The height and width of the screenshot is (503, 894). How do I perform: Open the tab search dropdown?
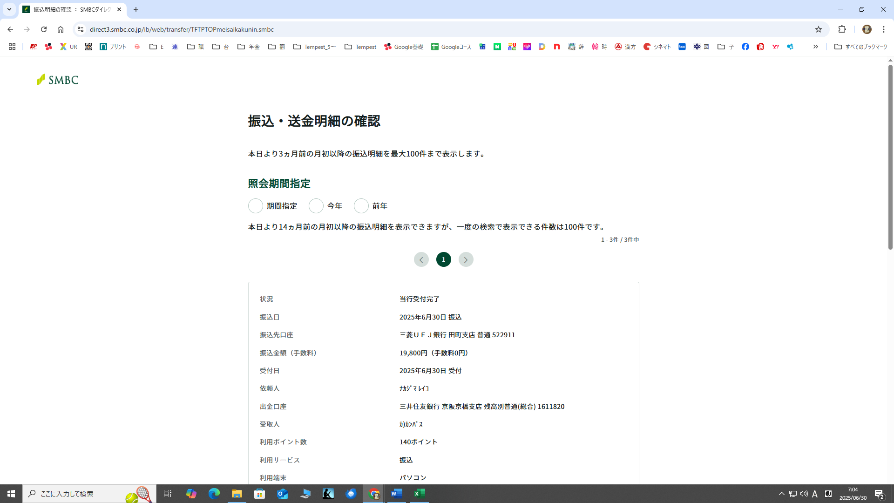click(x=9, y=9)
